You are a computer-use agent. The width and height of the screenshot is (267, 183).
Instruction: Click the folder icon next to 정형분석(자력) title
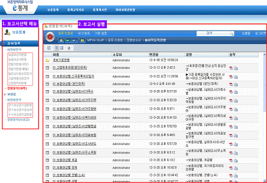pyautogui.click(x=46, y=26)
